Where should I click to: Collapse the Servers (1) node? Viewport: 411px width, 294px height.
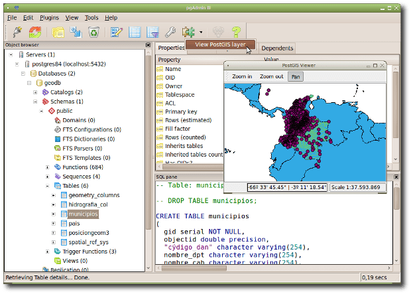[x=11, y=55]
